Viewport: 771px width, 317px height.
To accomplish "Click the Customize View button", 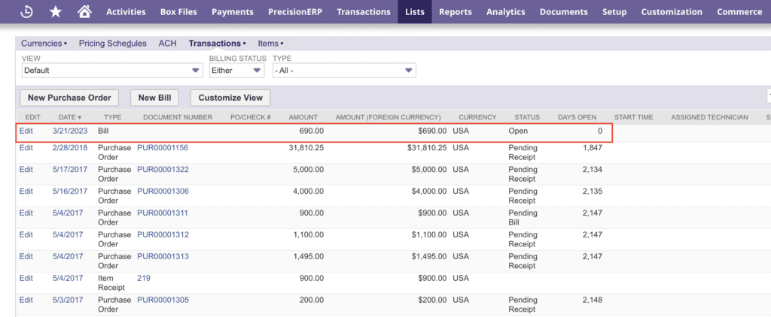I will pos(230,98).
